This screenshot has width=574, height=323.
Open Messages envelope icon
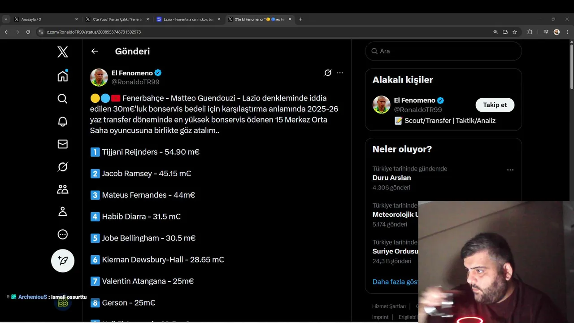pyautogui.click(x=63, y=144)
